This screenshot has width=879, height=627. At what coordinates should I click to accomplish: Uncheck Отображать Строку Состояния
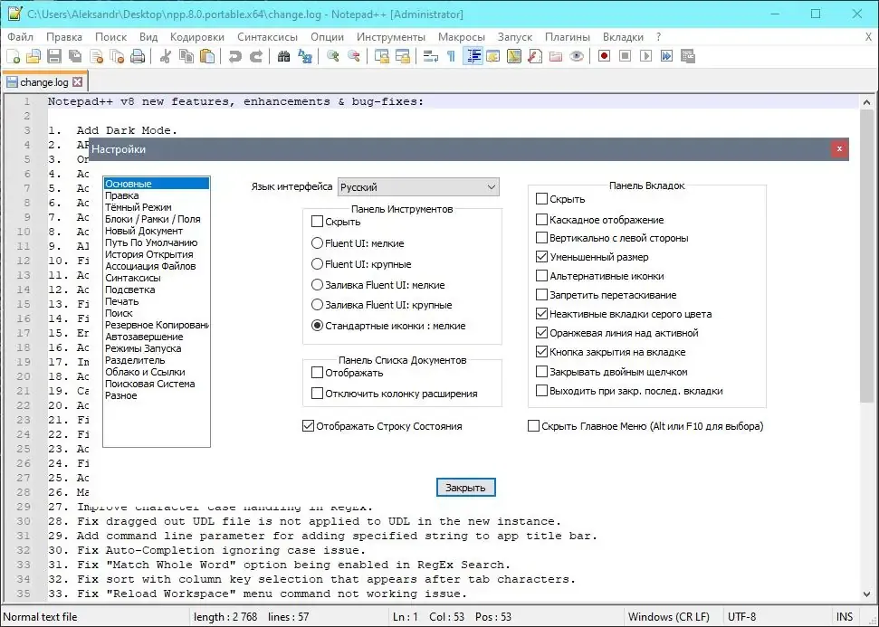tap(308, 426)
